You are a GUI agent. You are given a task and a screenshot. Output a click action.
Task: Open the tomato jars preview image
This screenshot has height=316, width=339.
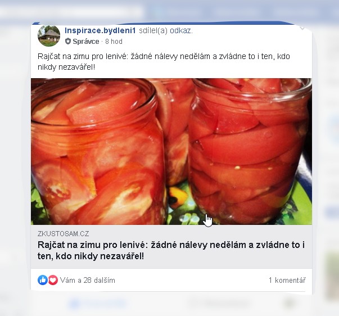(171, 151)
